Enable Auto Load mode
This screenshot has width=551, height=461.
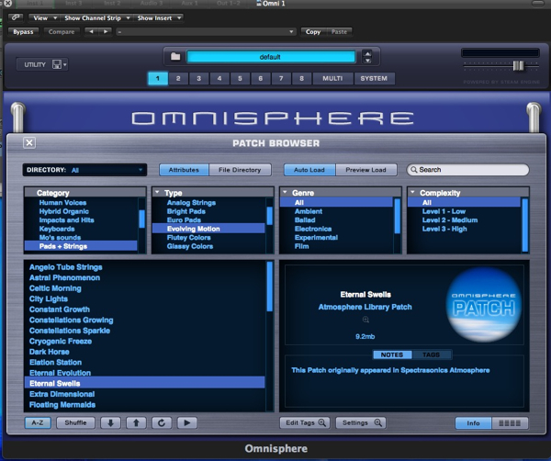309,170
